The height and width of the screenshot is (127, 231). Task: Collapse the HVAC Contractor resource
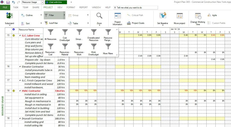(20, 91)
